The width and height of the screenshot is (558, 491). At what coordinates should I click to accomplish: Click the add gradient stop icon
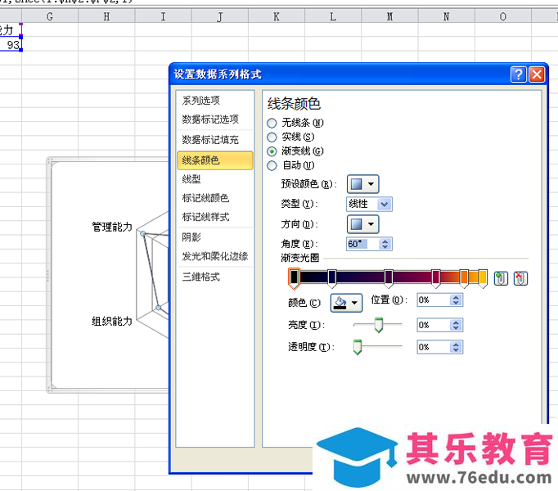click(x=501, y=278)
